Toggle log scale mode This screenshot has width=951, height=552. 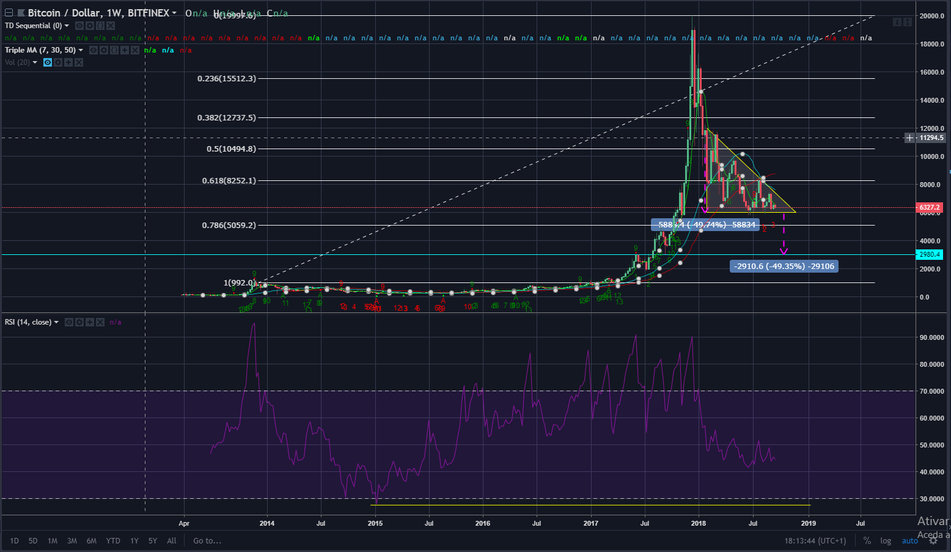(886, 540)
